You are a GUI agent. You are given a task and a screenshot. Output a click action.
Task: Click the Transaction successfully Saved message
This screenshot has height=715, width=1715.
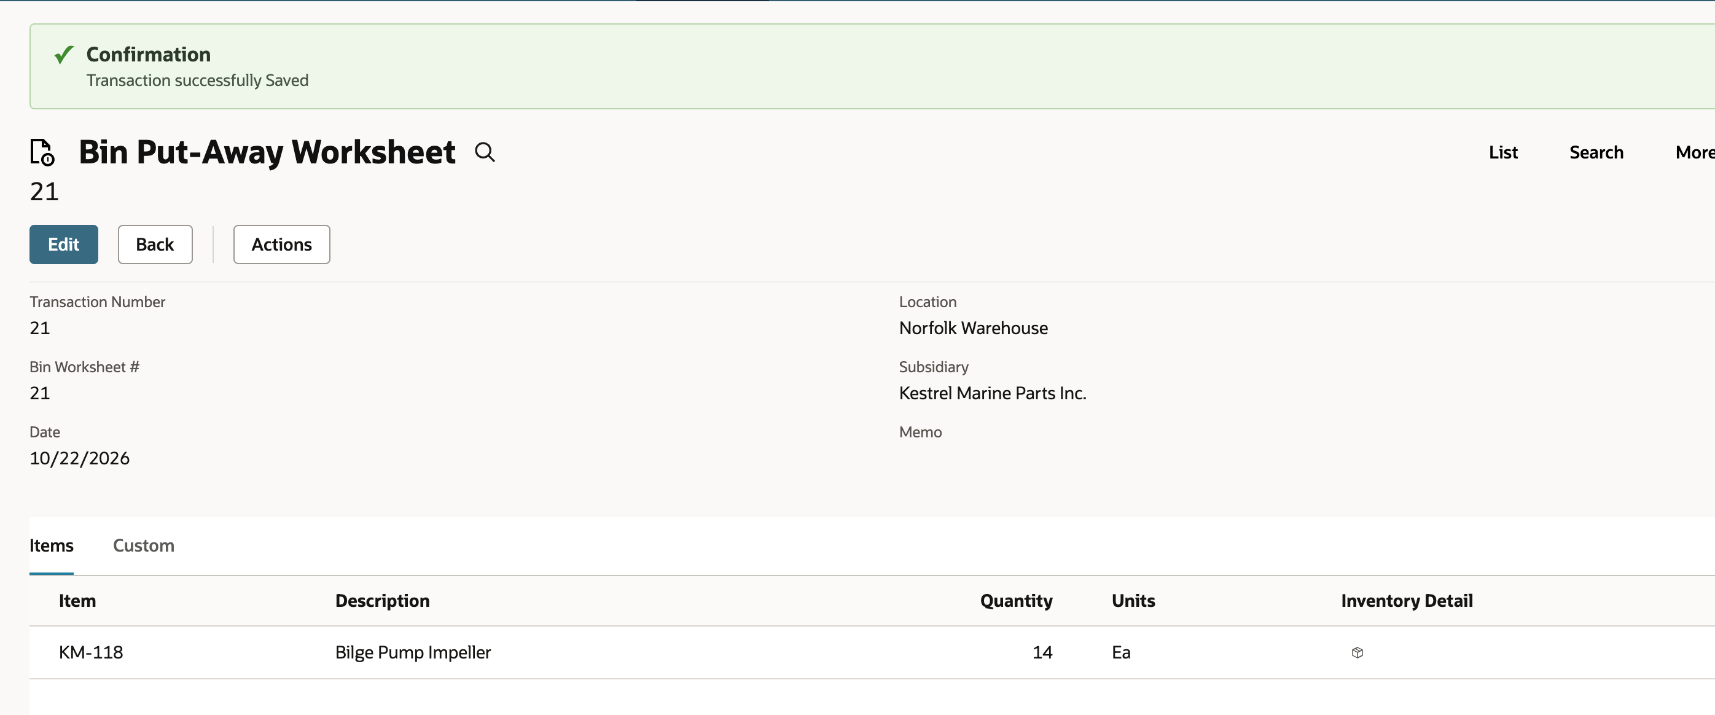pos(198,80)
